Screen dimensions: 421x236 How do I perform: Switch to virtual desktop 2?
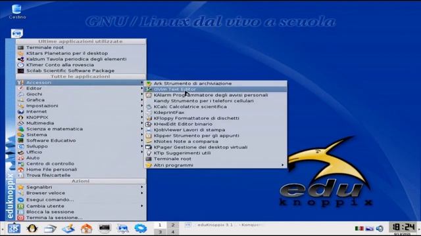coord(173,225)
